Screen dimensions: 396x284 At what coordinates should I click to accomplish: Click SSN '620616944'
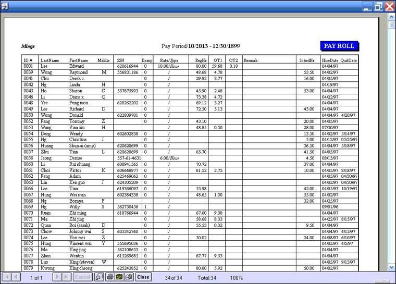pos(128,66)
